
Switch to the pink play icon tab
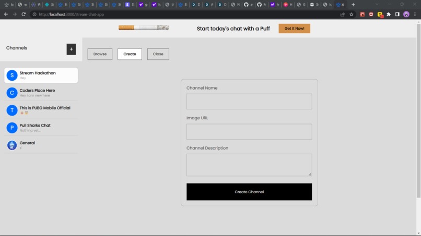286,5
